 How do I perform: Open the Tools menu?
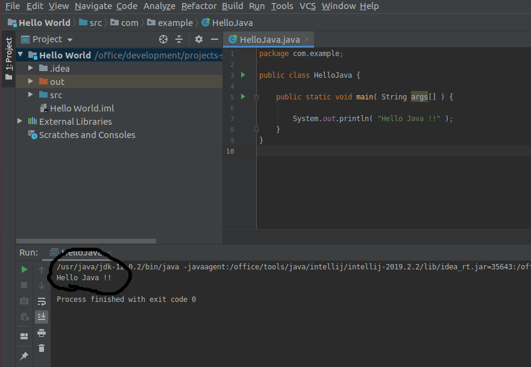[282, 6]
